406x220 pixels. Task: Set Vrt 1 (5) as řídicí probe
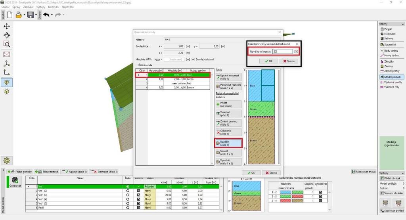128,203
